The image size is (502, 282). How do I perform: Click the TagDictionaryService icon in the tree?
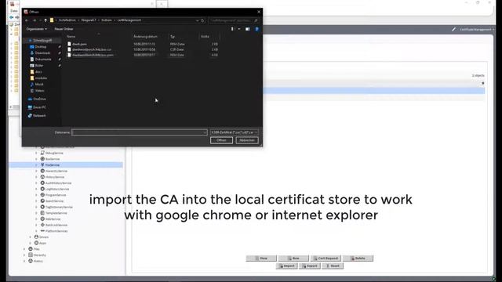(42, 207)
